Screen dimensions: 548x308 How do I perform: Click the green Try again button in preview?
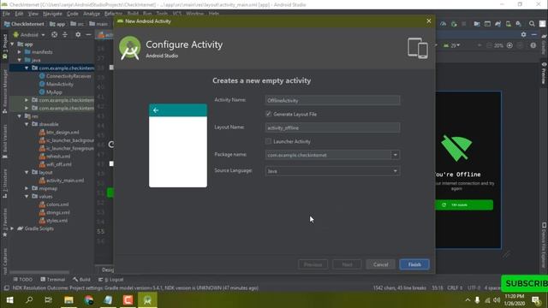(464, 205)
